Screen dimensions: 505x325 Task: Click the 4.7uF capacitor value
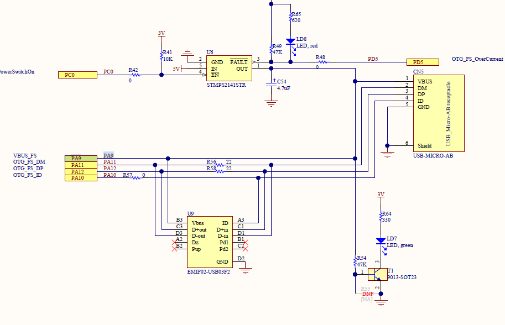283,88
